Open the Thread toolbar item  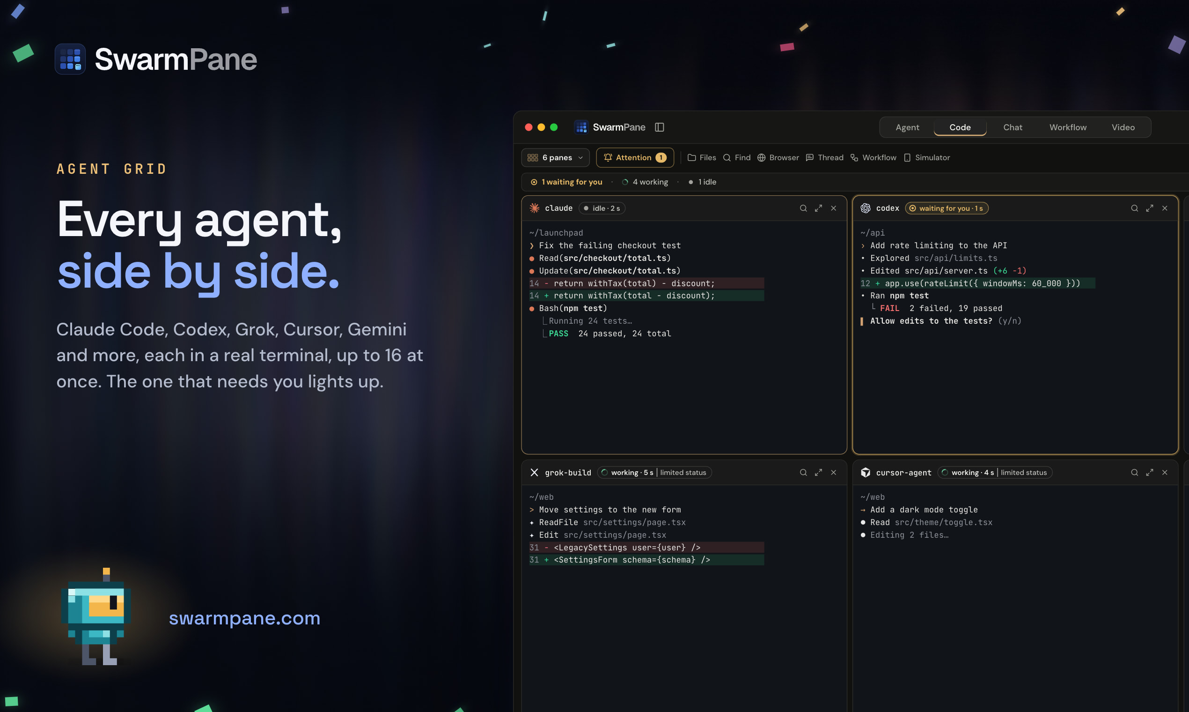pos(824,157)
